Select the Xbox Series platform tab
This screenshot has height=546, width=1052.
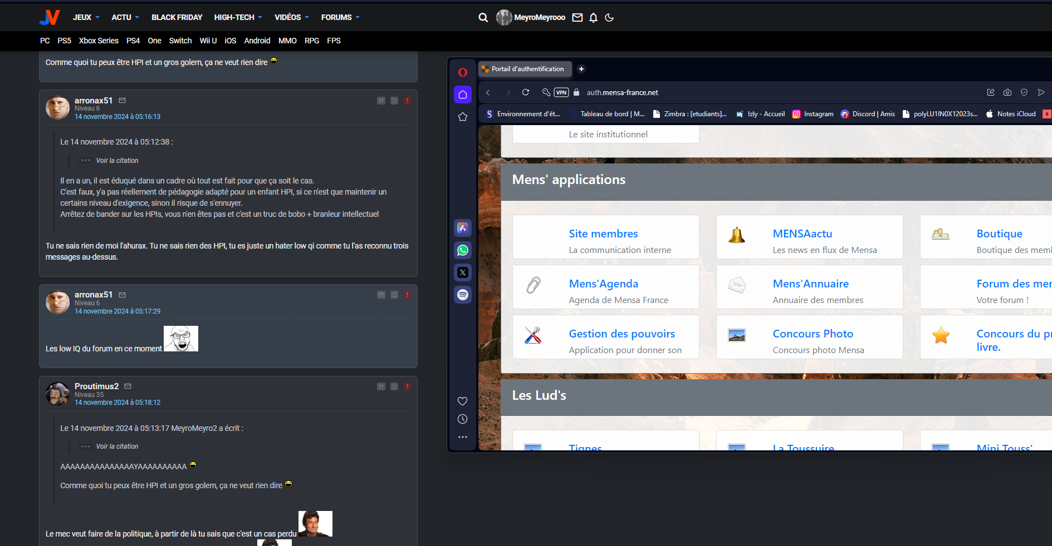tap(99, 41)
